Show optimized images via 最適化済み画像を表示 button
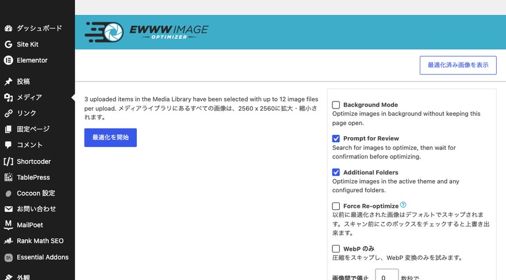The image size is (506, 280). pos(458,65)
